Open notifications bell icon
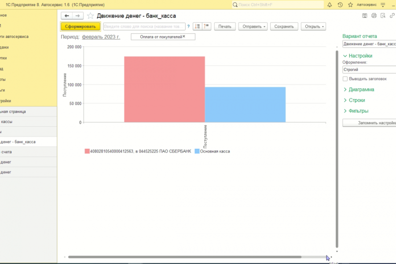Screen dimensions: 396x264 pos(330,4)
